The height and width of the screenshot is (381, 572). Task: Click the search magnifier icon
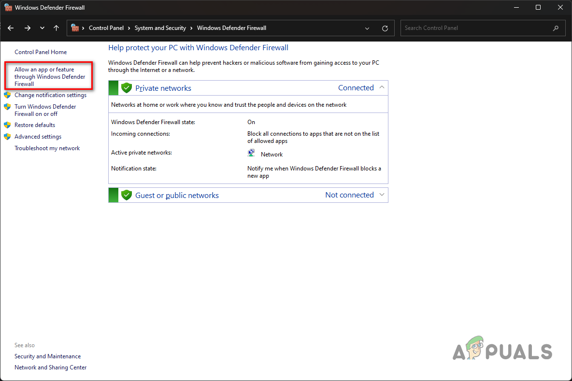tap(556, 28)
